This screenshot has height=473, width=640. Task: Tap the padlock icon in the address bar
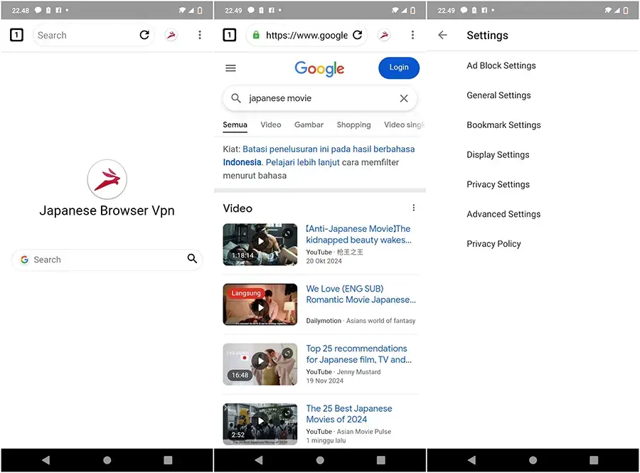click(x=255, y=34)
